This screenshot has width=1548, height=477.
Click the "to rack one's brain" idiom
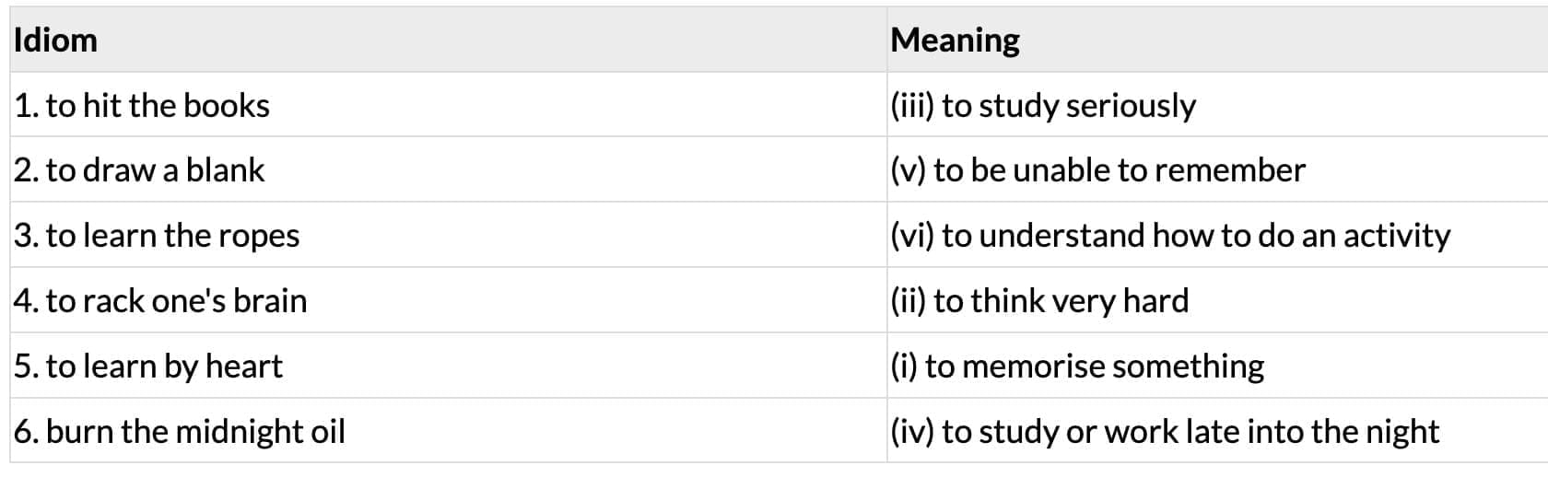[x=176, y=301]
